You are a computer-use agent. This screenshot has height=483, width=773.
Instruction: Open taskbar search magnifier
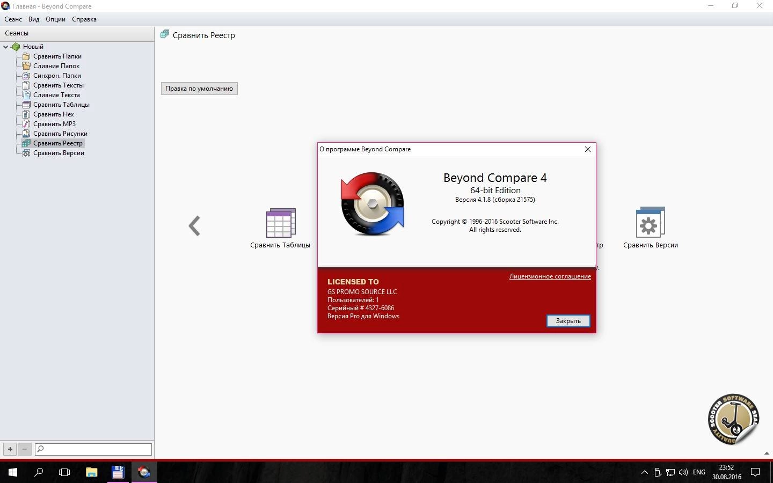(x=39, y=472)
